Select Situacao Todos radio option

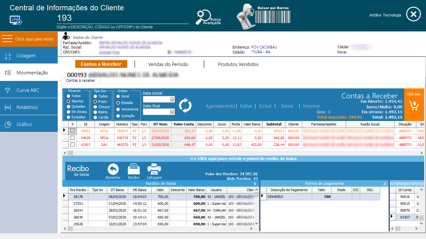68,96
